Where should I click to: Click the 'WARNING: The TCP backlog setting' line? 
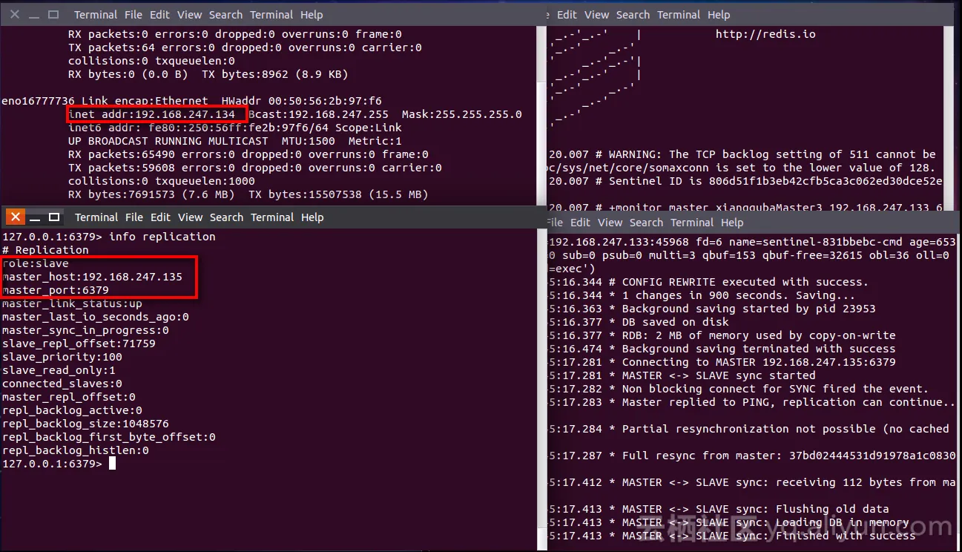pyautogui.click(x=742, y=154)
